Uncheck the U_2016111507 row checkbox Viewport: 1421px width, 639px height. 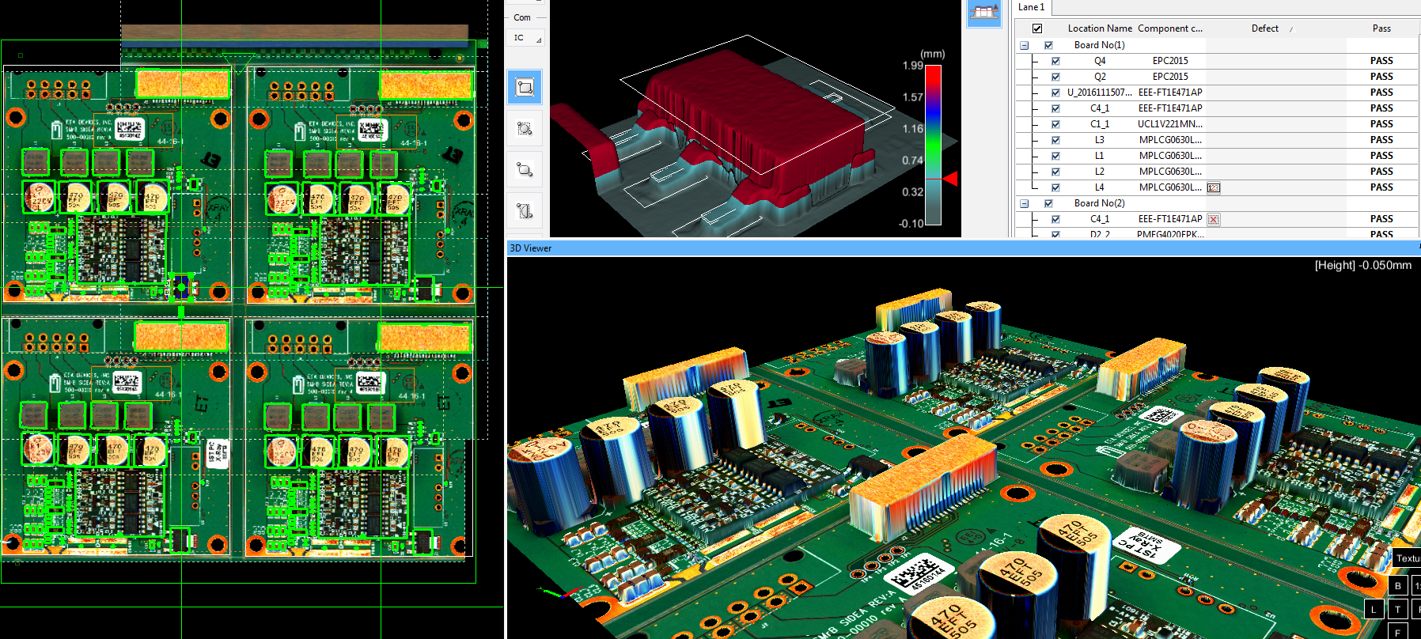(x=1055, y=93)
